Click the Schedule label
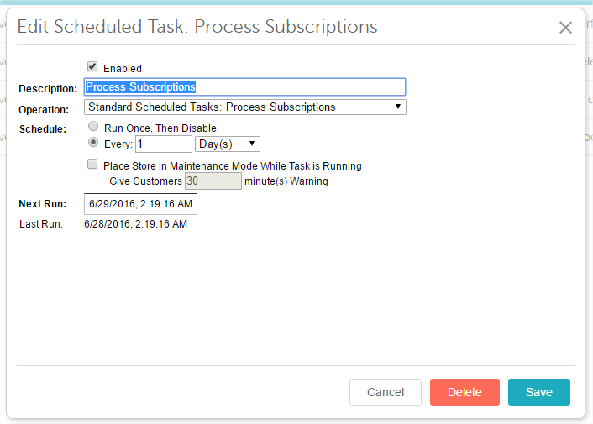 tap(43, 129)
